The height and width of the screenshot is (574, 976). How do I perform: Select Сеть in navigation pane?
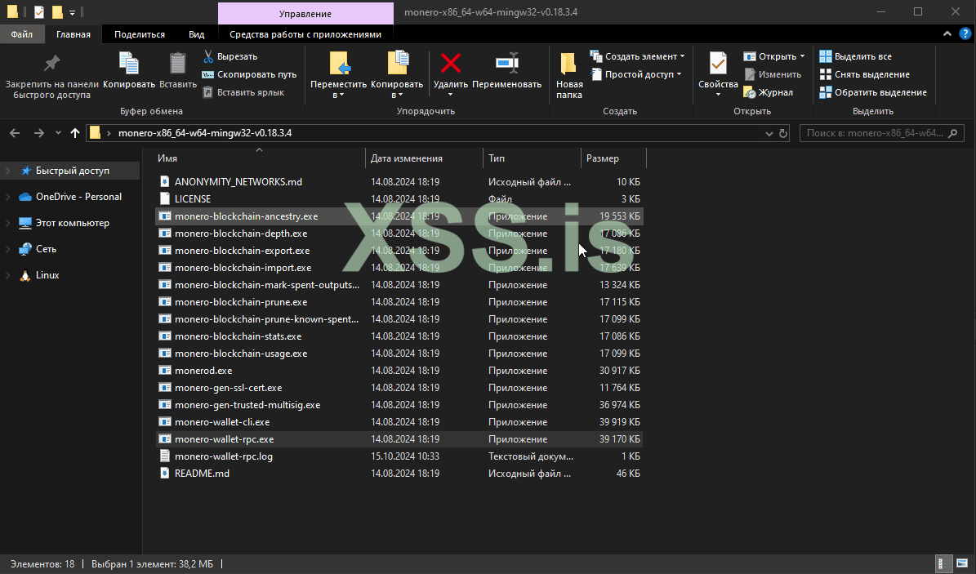[46, 249]
